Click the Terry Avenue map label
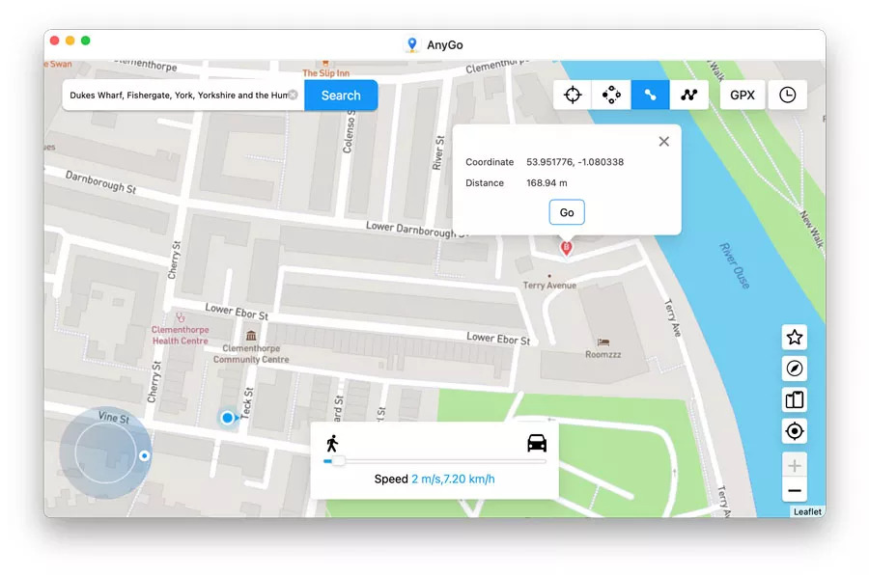The image size is (869, 575). pyautogui.click(x=549, y=286)
